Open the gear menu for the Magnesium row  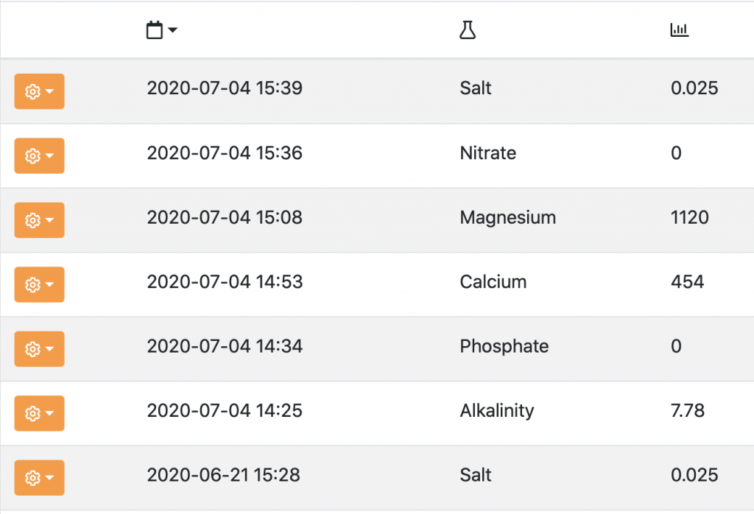coord(39,220)
